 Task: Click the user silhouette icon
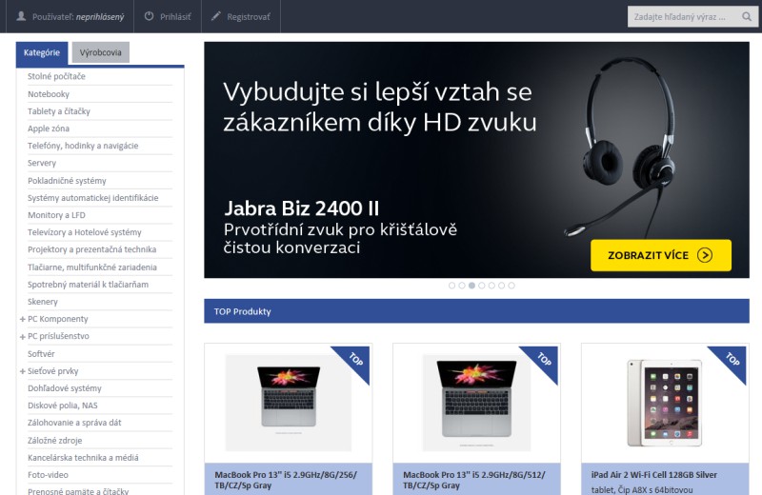[x=21, y=16]
